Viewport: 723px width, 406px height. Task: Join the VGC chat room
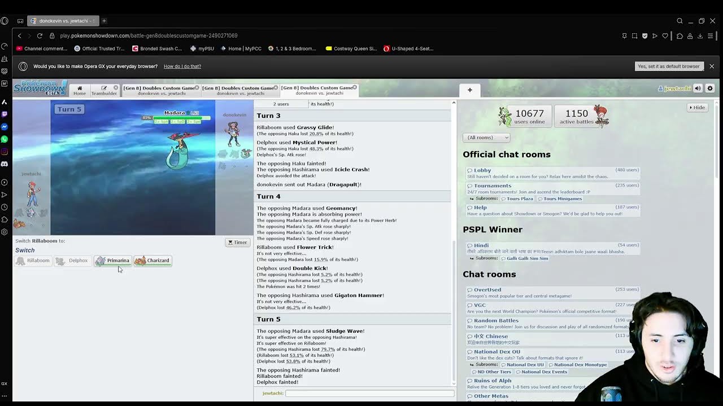tap(553, 308)
